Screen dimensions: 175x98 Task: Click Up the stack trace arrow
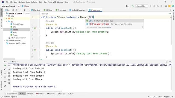pos(9,66)
